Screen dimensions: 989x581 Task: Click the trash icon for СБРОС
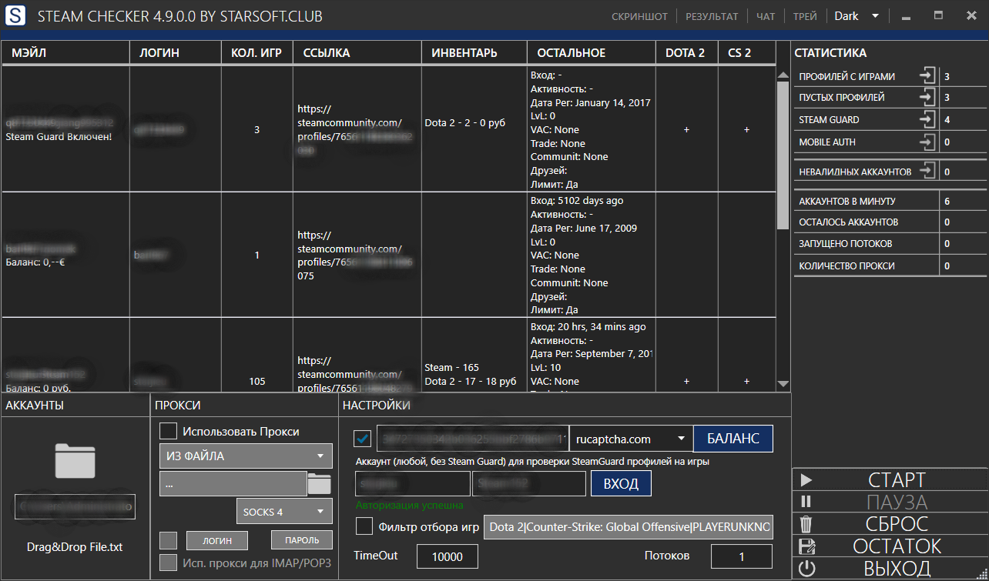coord(806,525)
